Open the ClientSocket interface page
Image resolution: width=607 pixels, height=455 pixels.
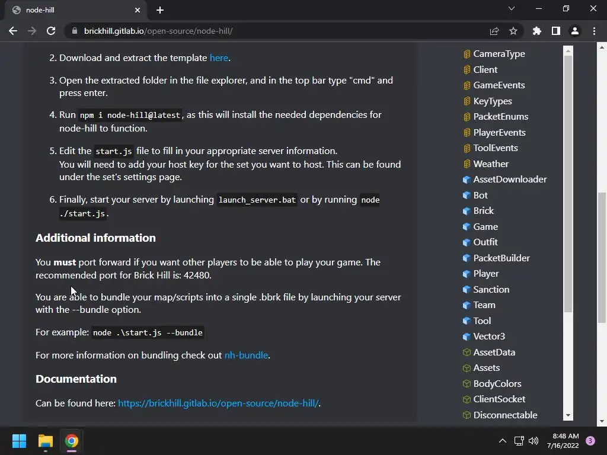coord(499,399)
